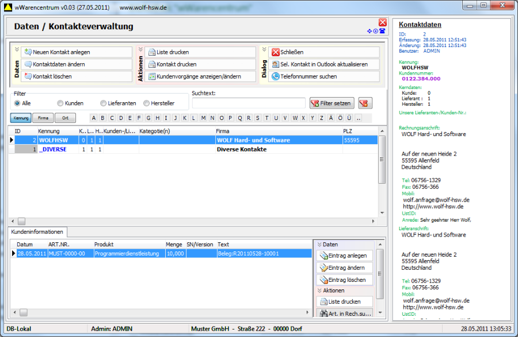Select the Kunden filter radio button

coord(60,103)
